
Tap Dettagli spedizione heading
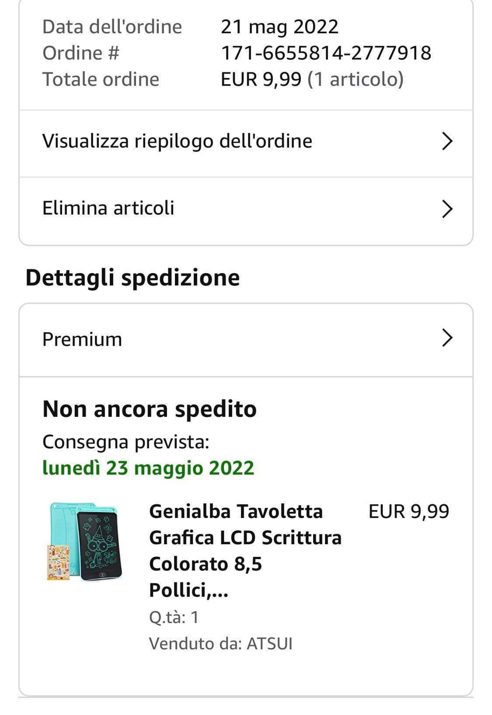(x=133, y=278)
